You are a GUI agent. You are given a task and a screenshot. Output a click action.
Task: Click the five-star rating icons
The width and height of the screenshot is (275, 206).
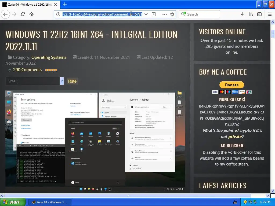[x=51, y=70]
